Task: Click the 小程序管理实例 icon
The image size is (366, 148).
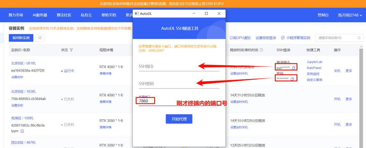Action: pos(283,38)
